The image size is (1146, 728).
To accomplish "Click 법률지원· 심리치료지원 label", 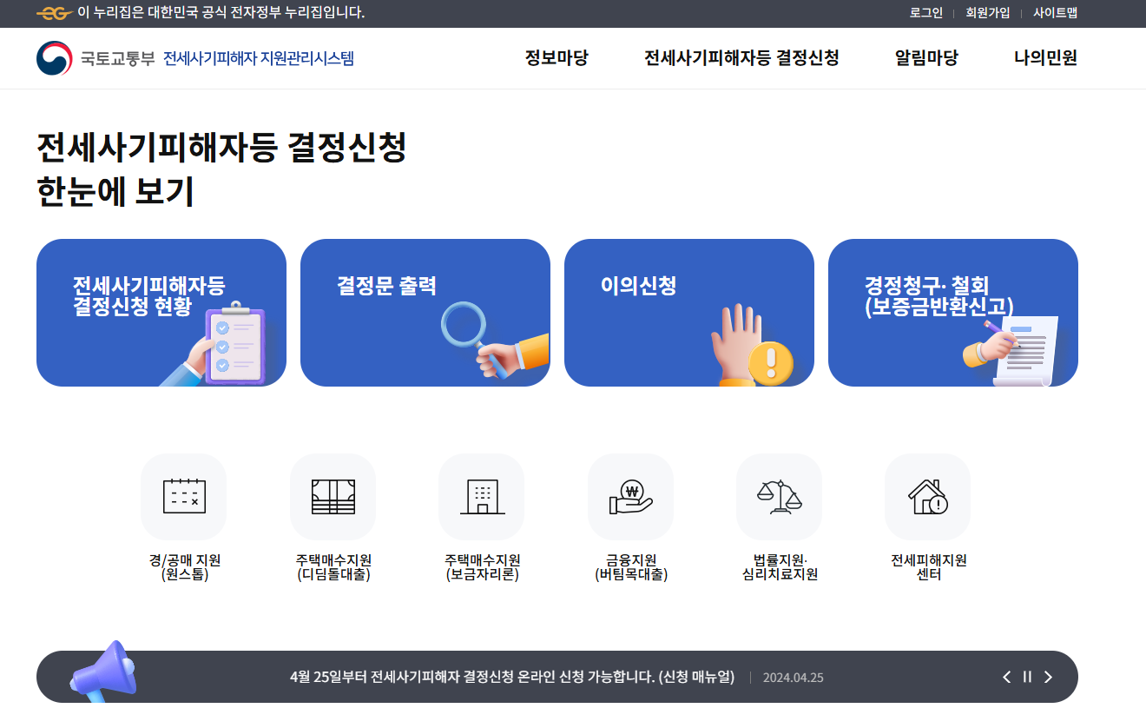I will [780, 567].
